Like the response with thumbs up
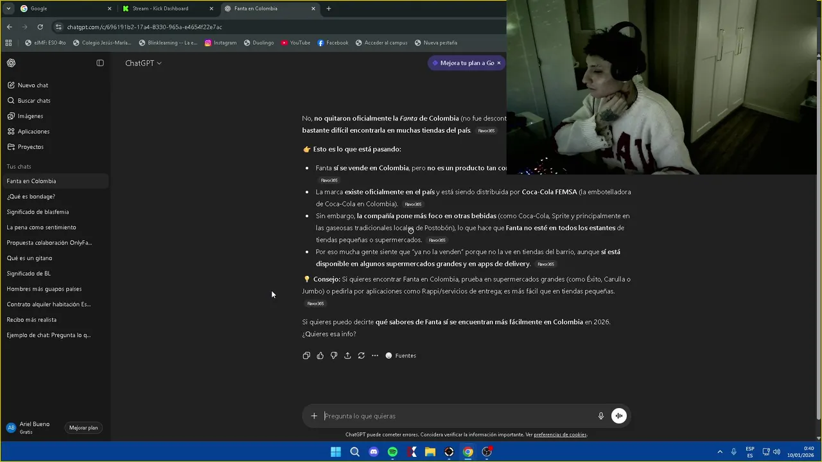This screenshot has height=462, width=822. (320, 355)
